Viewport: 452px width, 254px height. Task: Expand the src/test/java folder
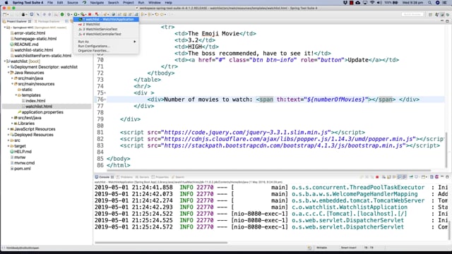coord(12,118)
